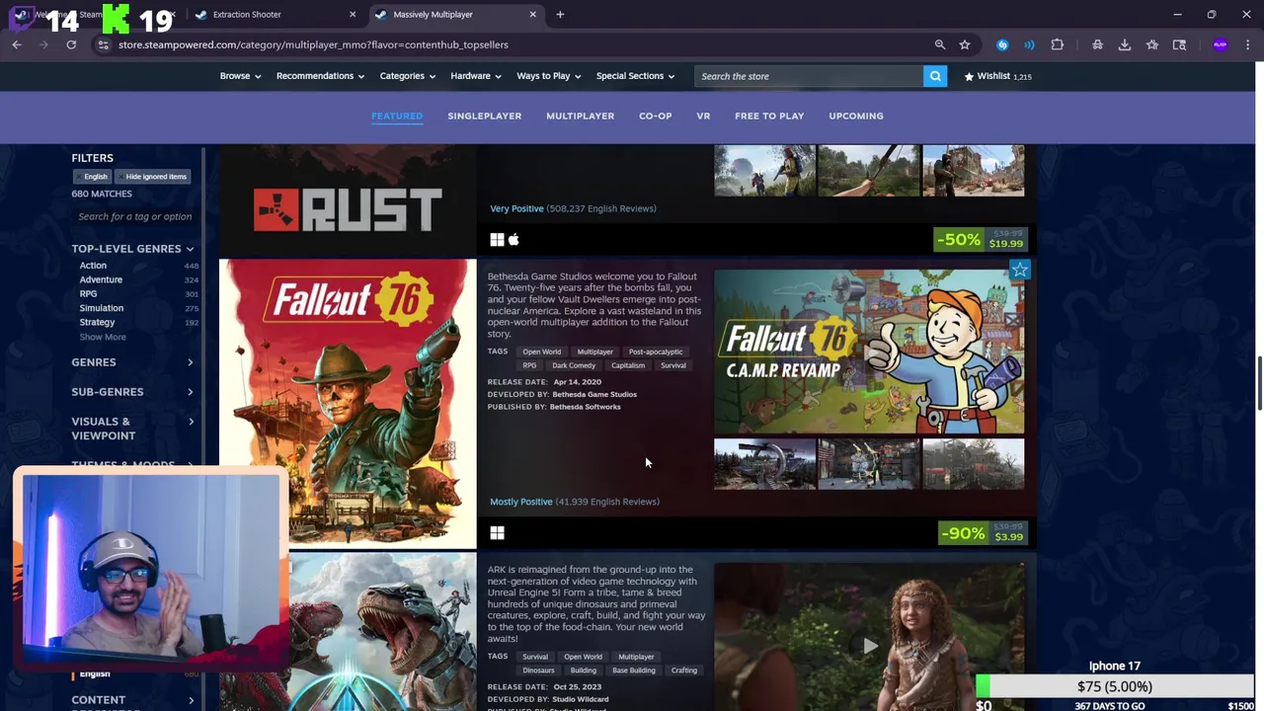Close the Massively Multiplayer tab
Viewport: 1264px width, 711px height.
533,14
